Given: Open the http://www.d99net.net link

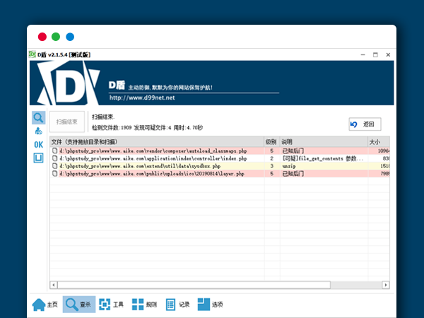Looking at the screenshot, I should [x=141, y=97].
